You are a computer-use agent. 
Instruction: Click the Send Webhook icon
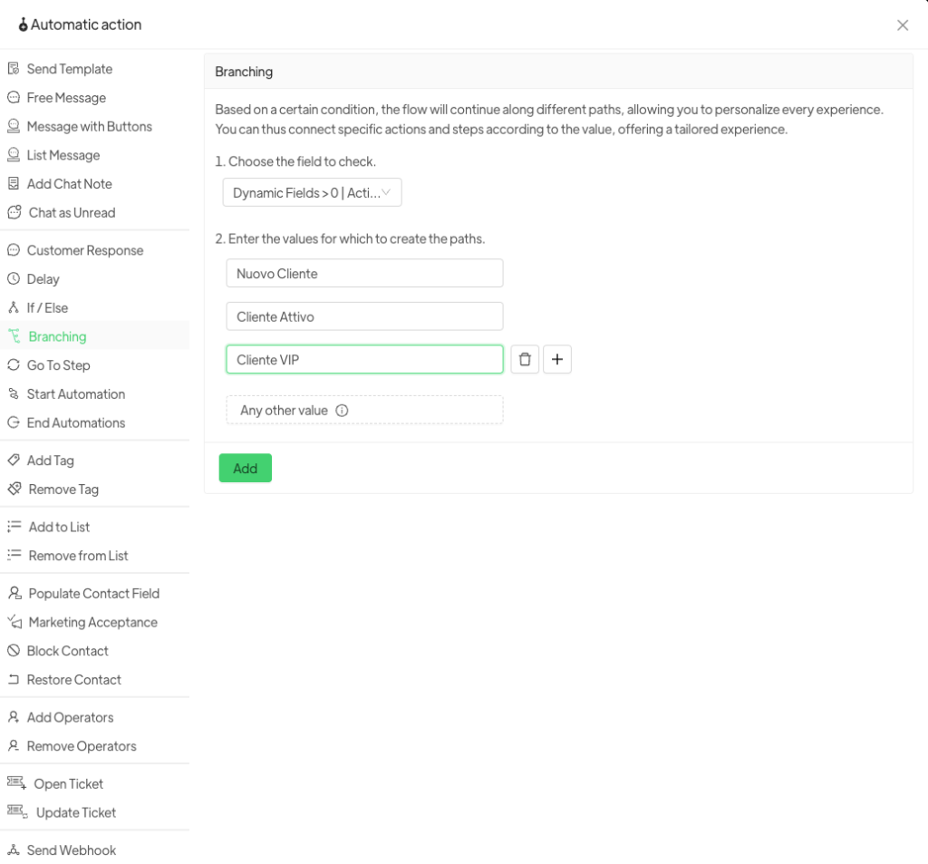[x=14, y=850]
